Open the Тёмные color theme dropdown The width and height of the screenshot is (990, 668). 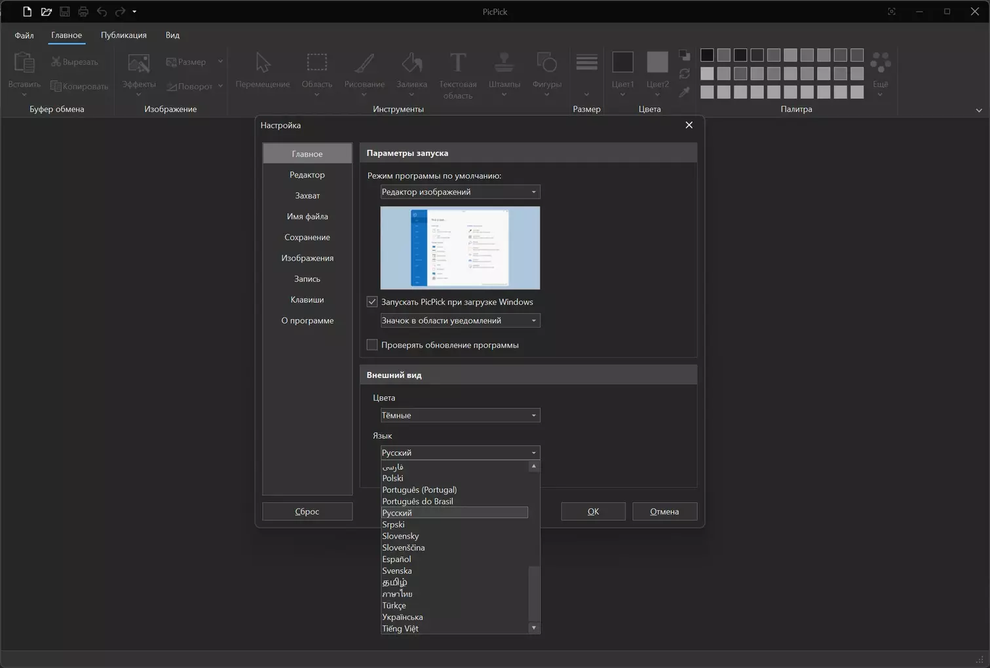(460, 415)
